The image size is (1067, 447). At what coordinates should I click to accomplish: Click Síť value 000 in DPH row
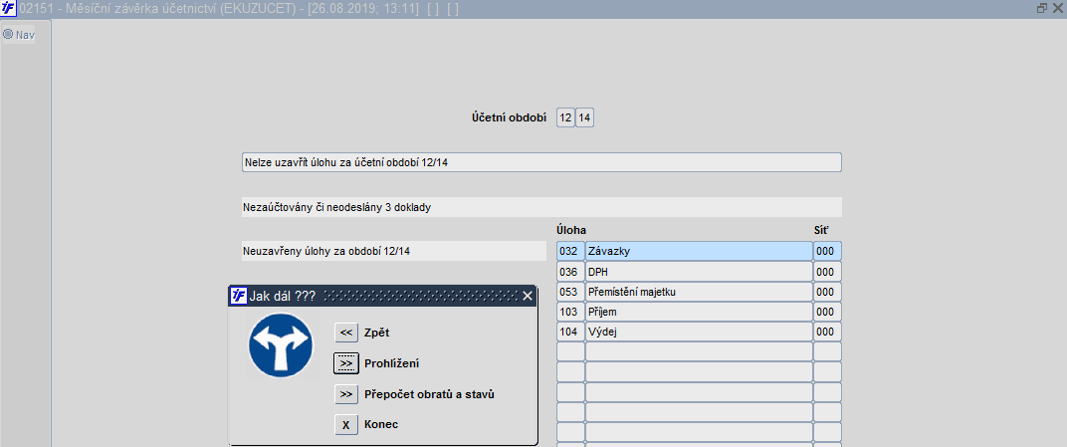click(827, 272)
